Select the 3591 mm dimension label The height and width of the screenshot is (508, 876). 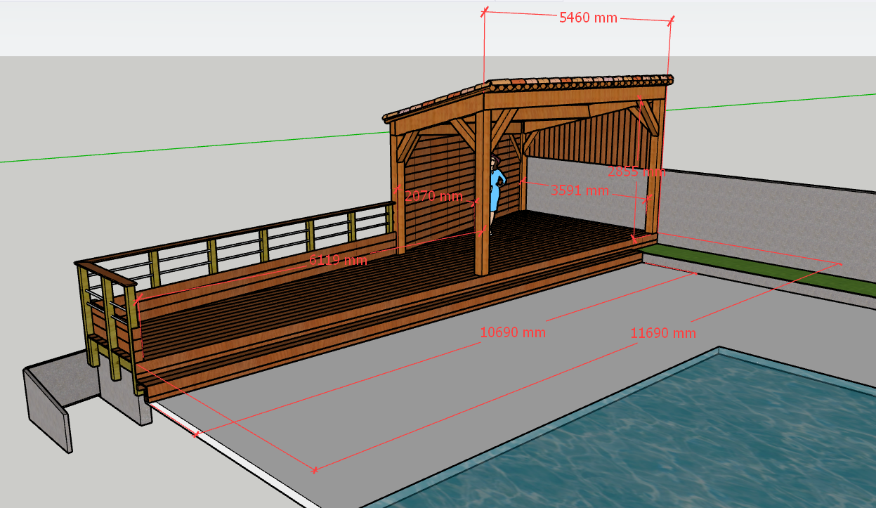(580, 190)
